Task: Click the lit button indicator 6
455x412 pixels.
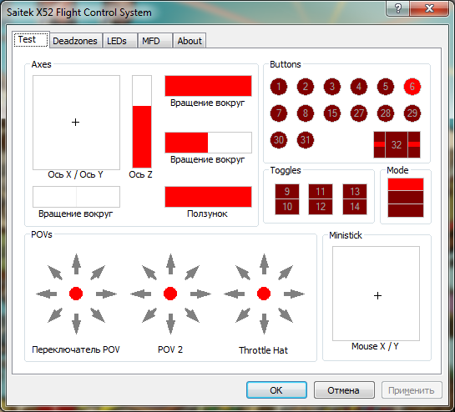Action: pos(412,87)
